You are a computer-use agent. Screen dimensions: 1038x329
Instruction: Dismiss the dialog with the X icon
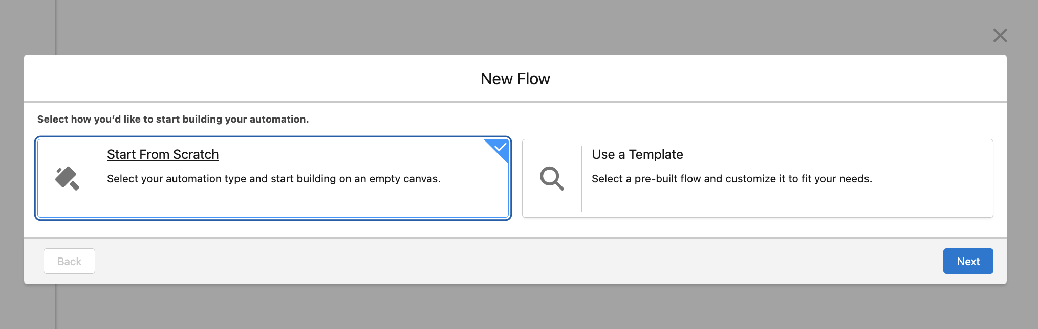(x=1000, y=36)
